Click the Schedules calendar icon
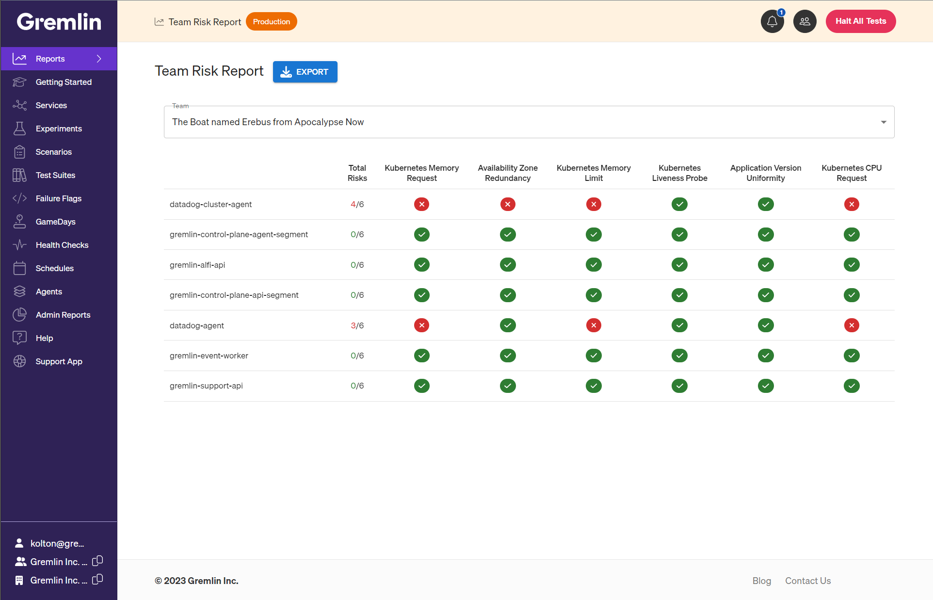 coord(19,268)
